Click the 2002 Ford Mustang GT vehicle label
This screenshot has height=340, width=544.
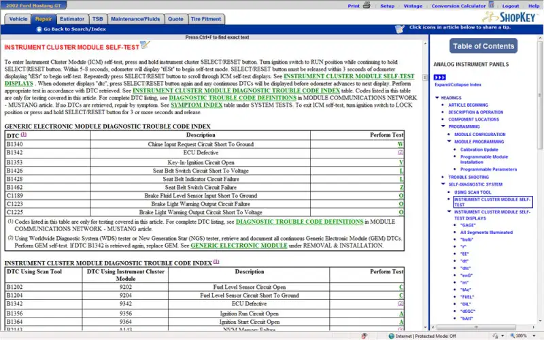pos(33,5)
